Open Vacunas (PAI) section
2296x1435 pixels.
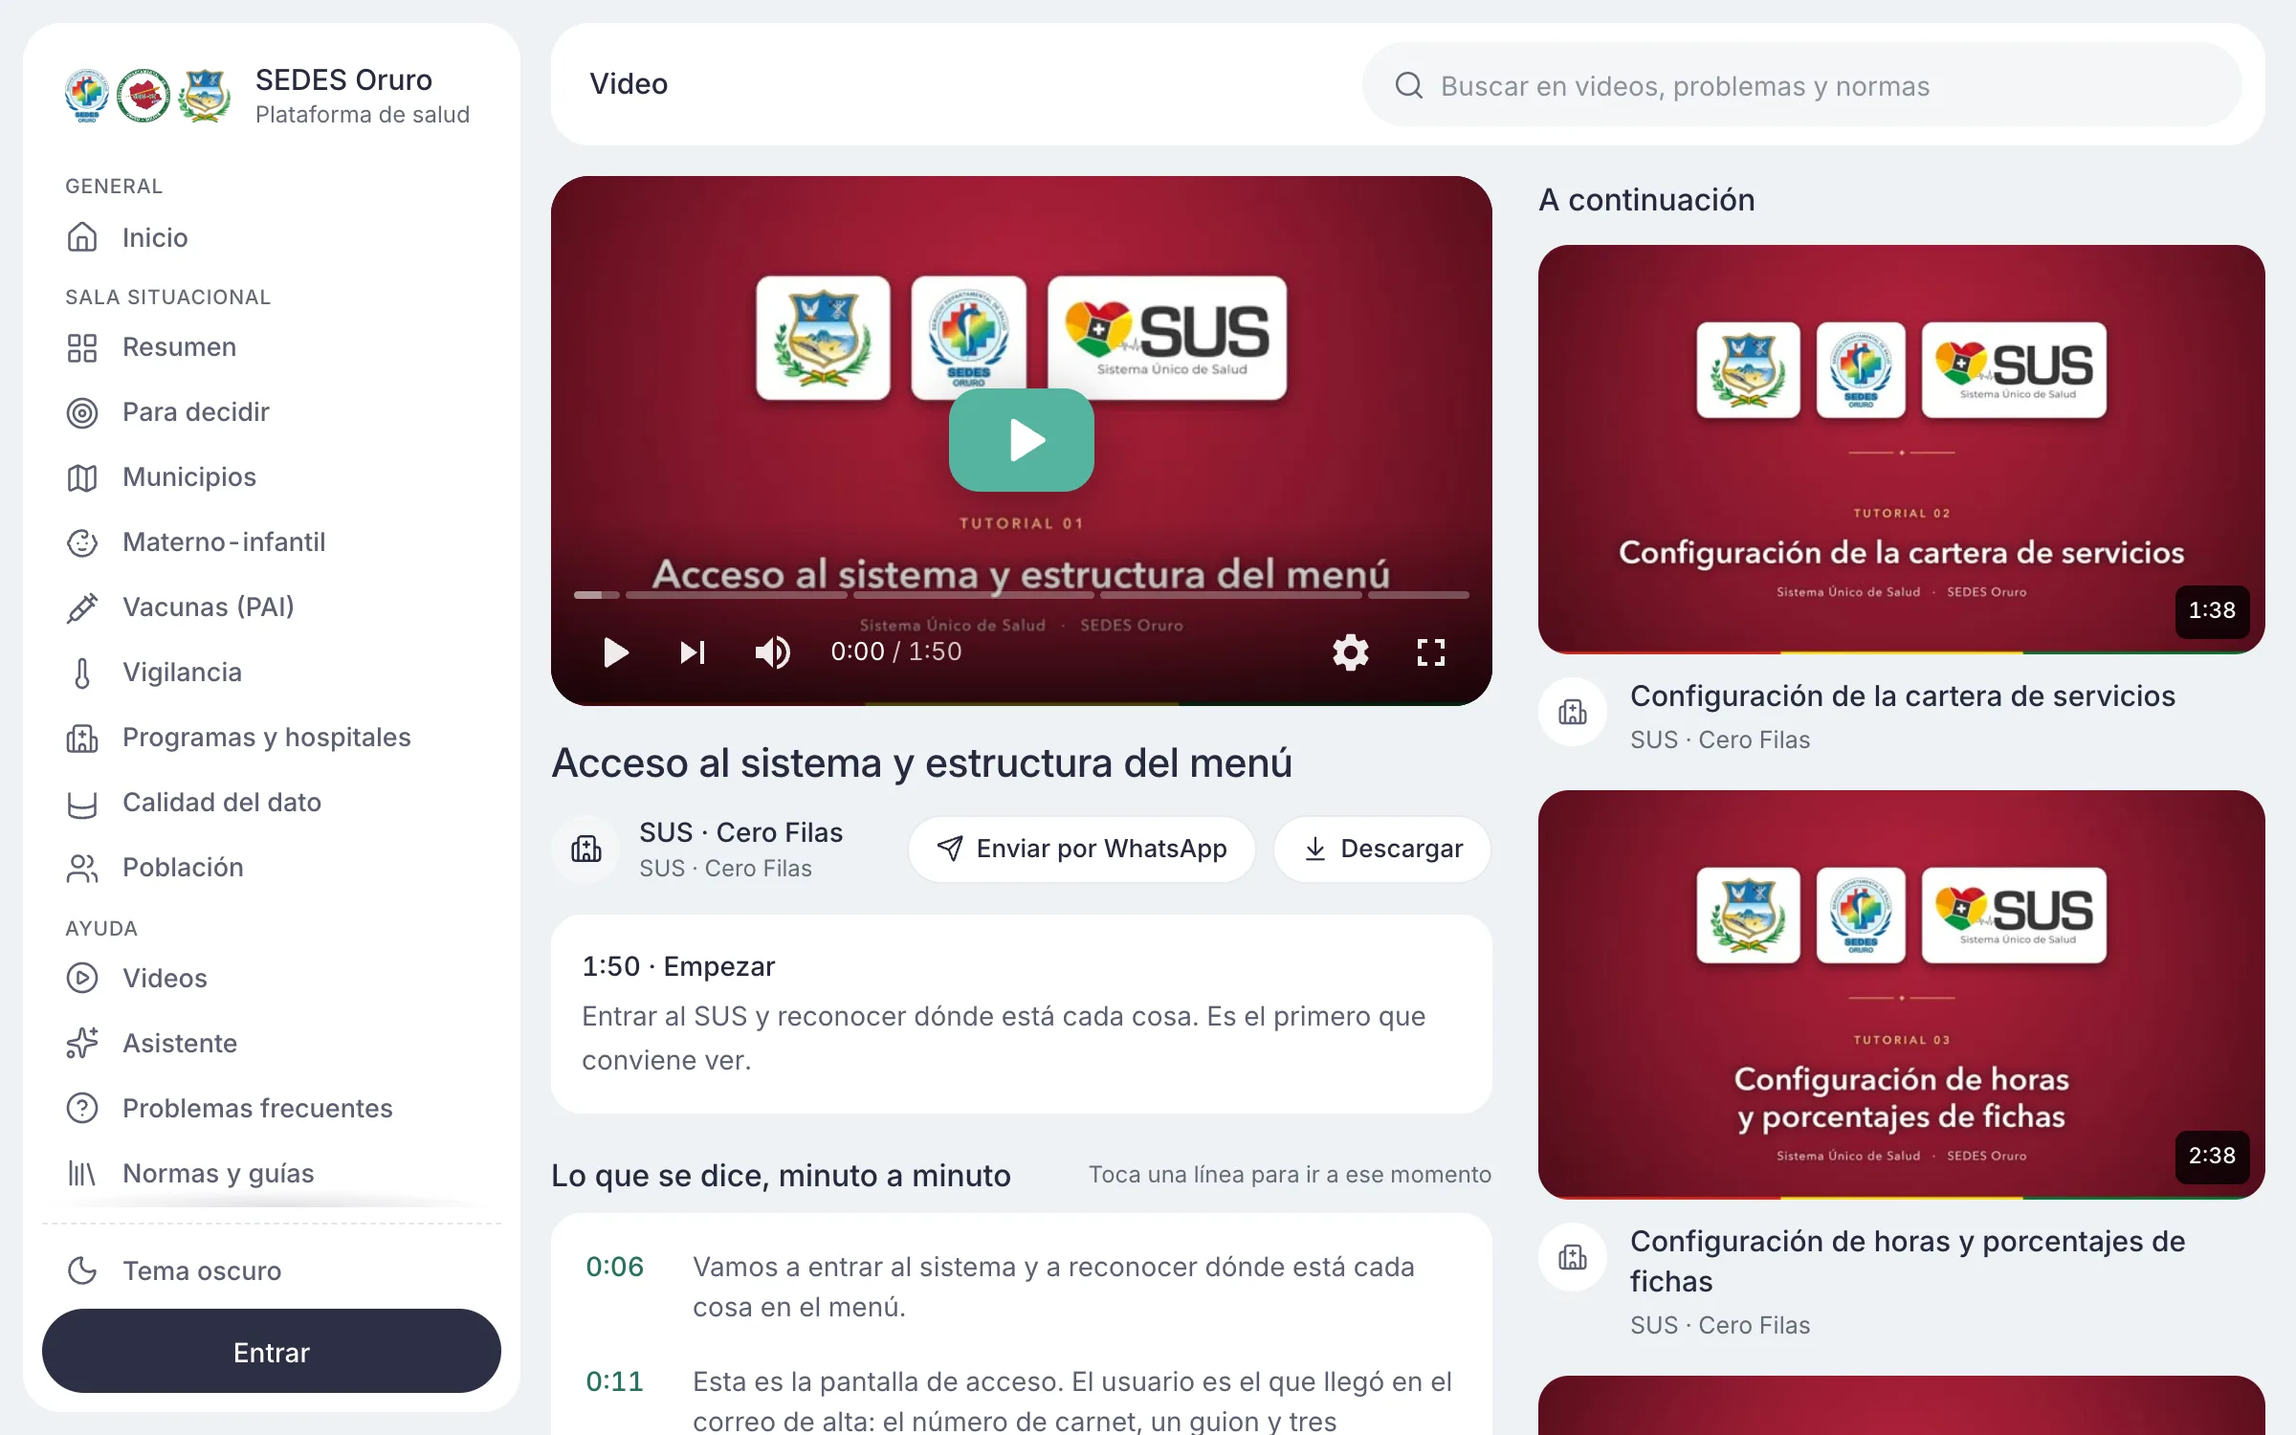point(272,607)
